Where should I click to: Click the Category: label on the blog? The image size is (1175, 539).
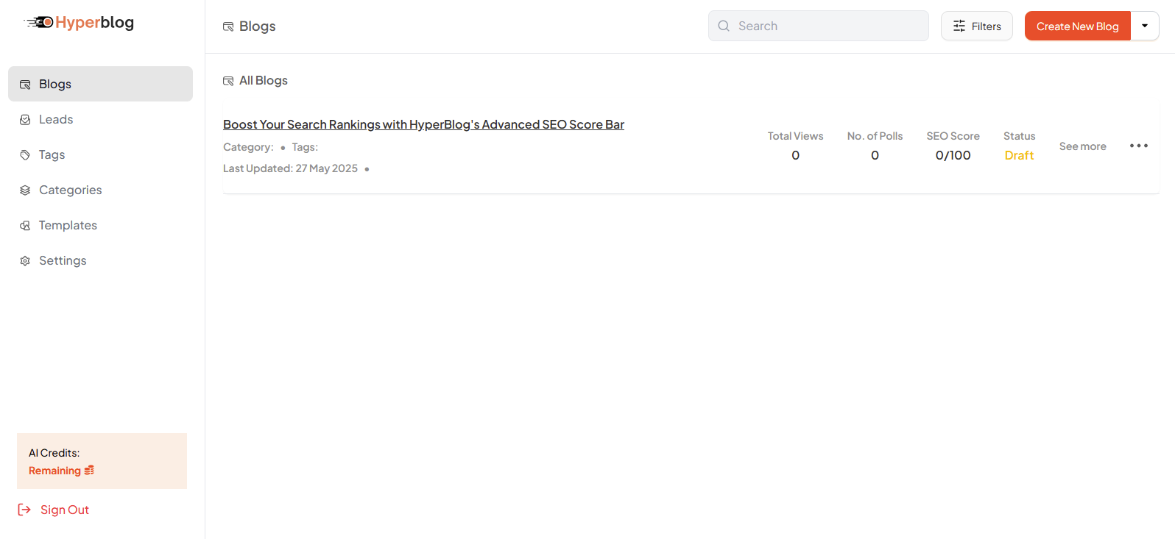click(x=248, y=147)
